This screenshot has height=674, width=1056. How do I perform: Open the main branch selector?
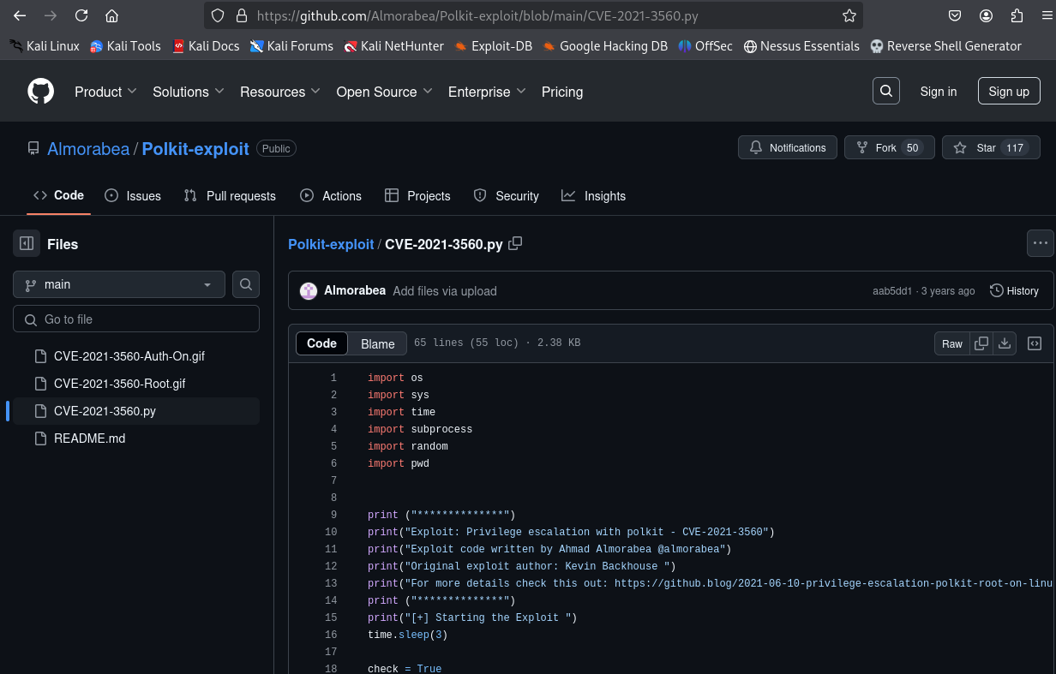click(119, 284)
